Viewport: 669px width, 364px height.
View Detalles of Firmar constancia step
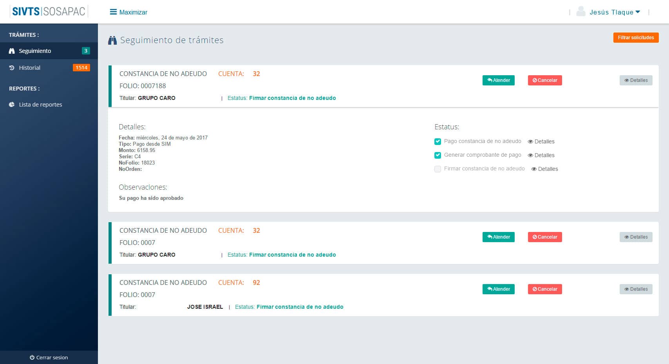(544, 169)
